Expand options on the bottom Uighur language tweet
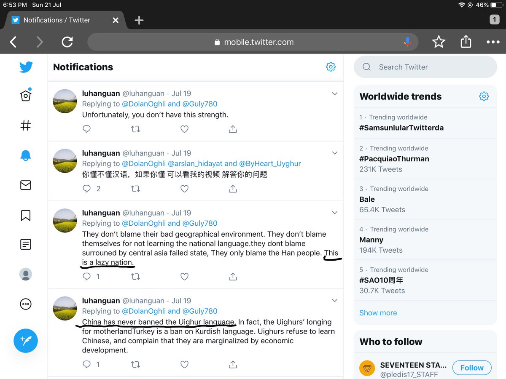The image size is (506, 379). pyautogui.click(x=334, y=300)
